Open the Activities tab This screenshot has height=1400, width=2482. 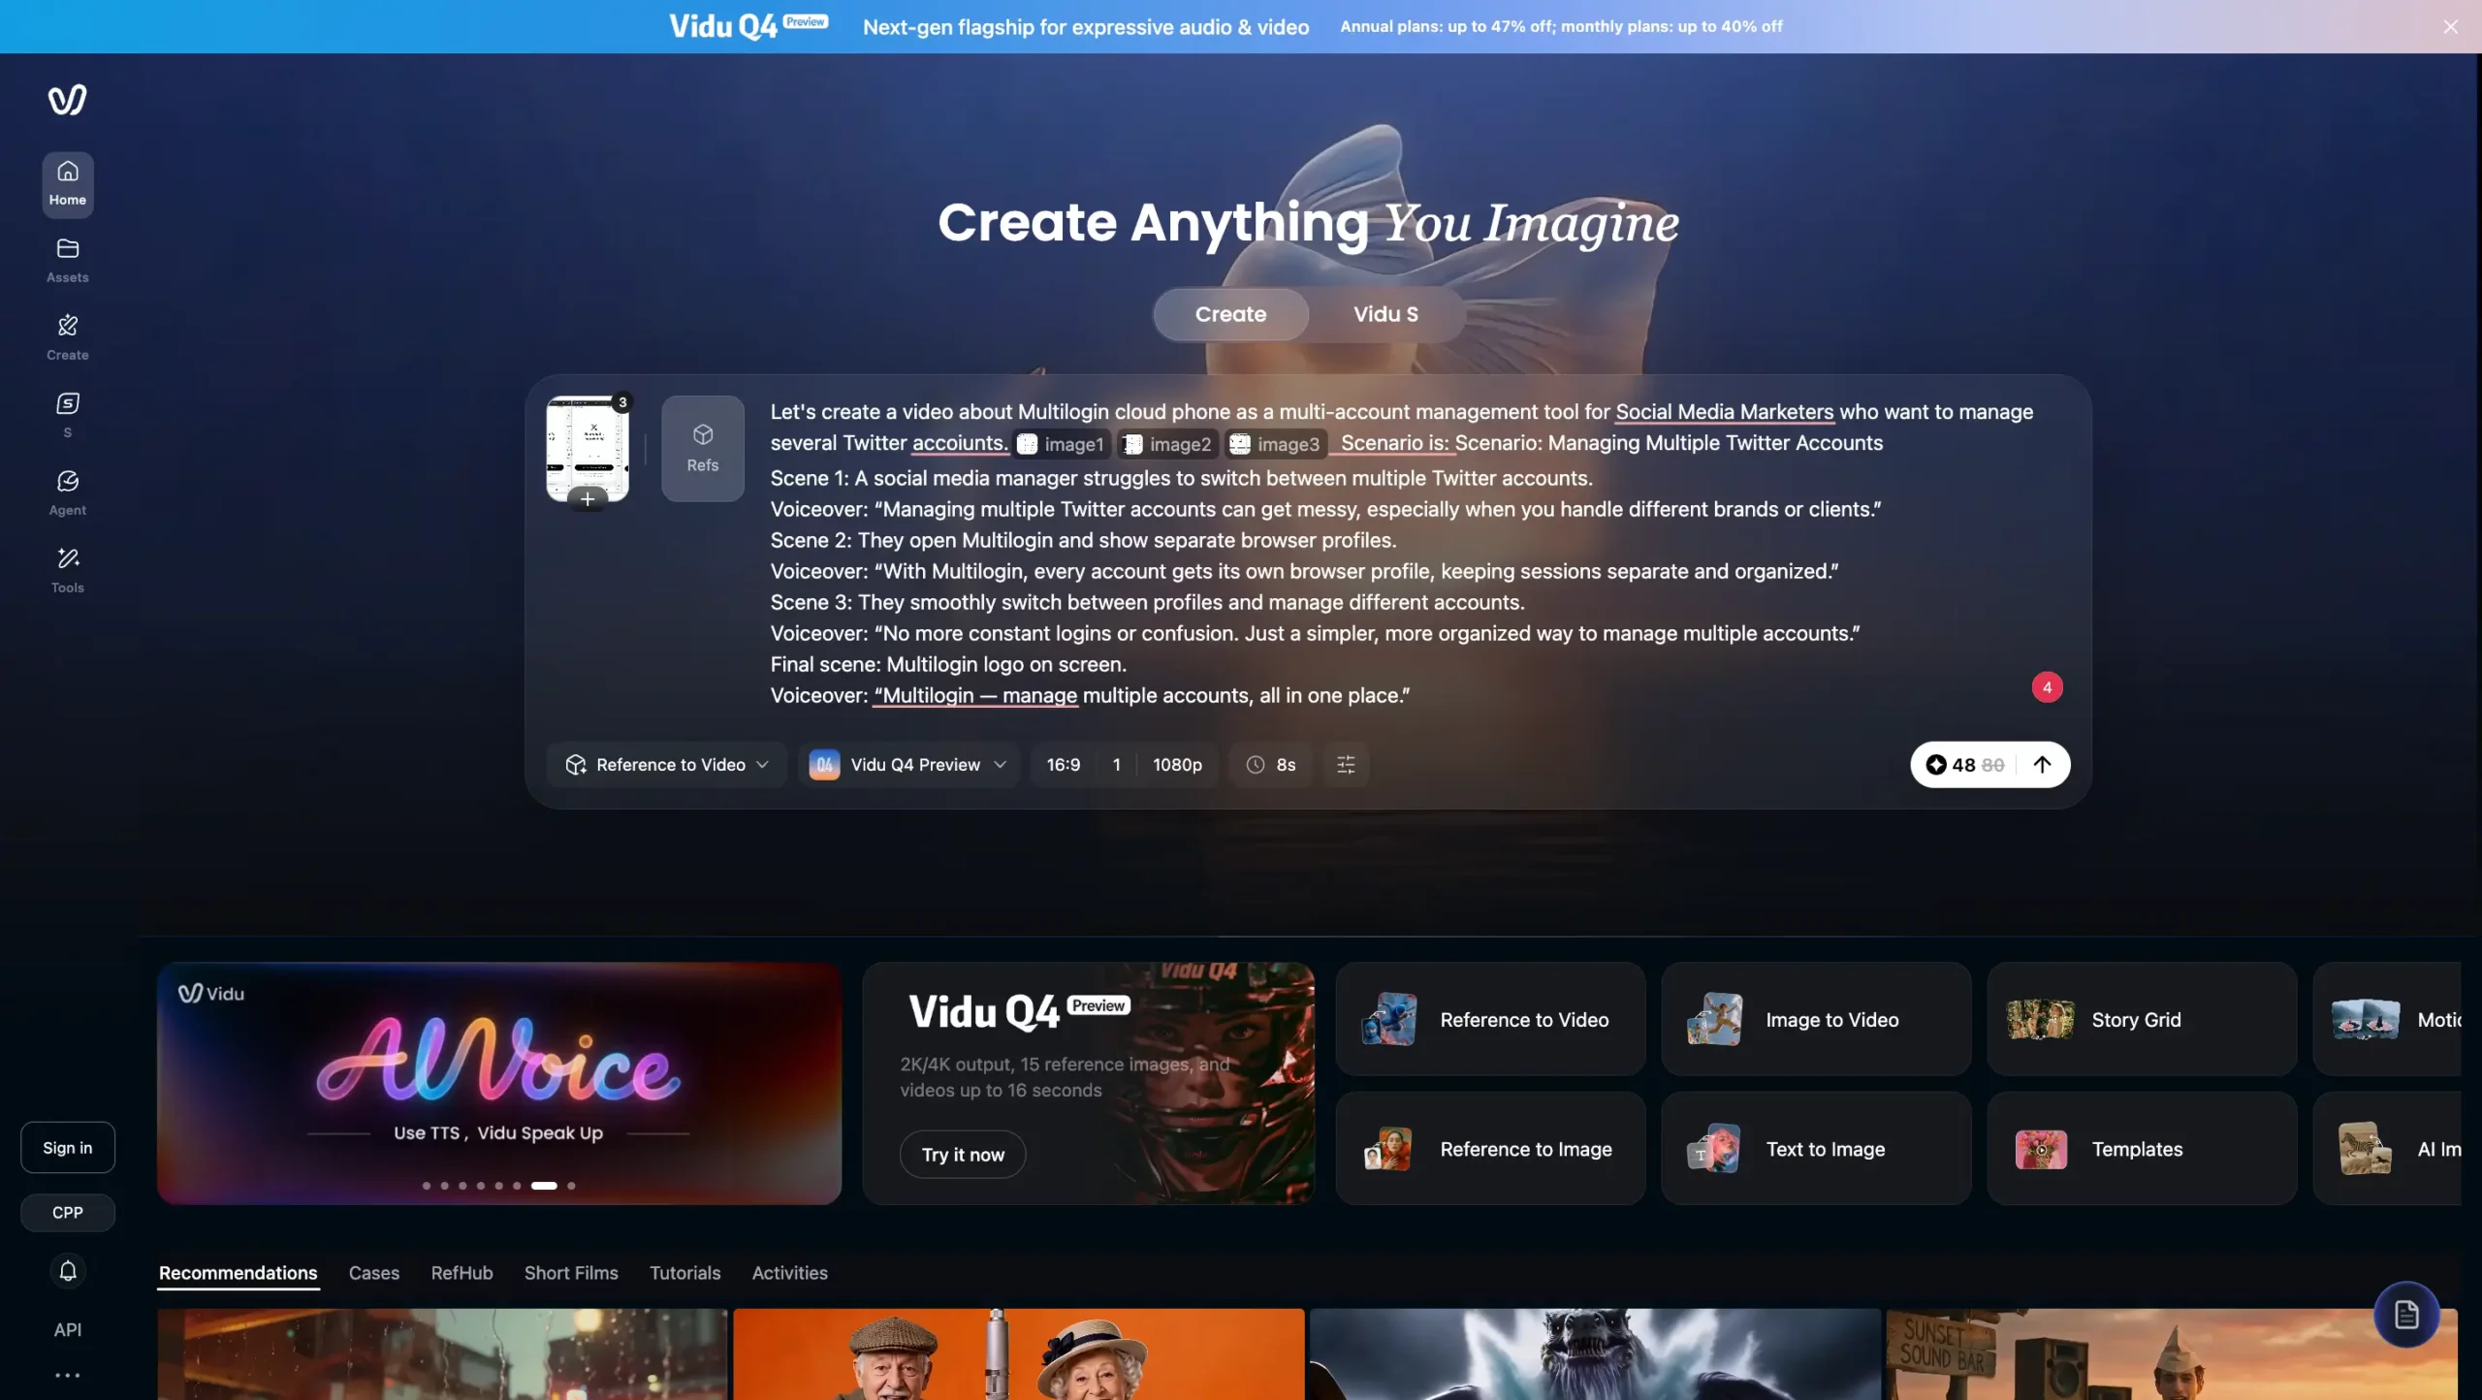tap(789, 1273)
